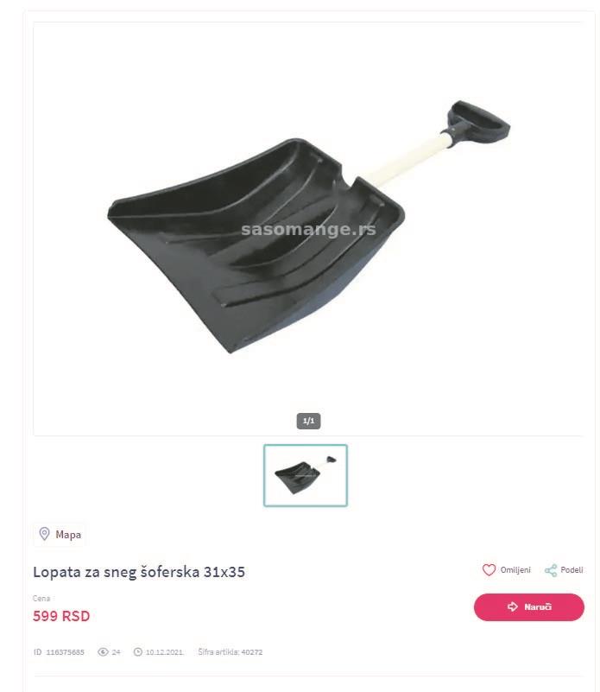The height and width of the screenshot is (692, 600).
Task: Open the Mapa location button
Action: tap(59, 535)
